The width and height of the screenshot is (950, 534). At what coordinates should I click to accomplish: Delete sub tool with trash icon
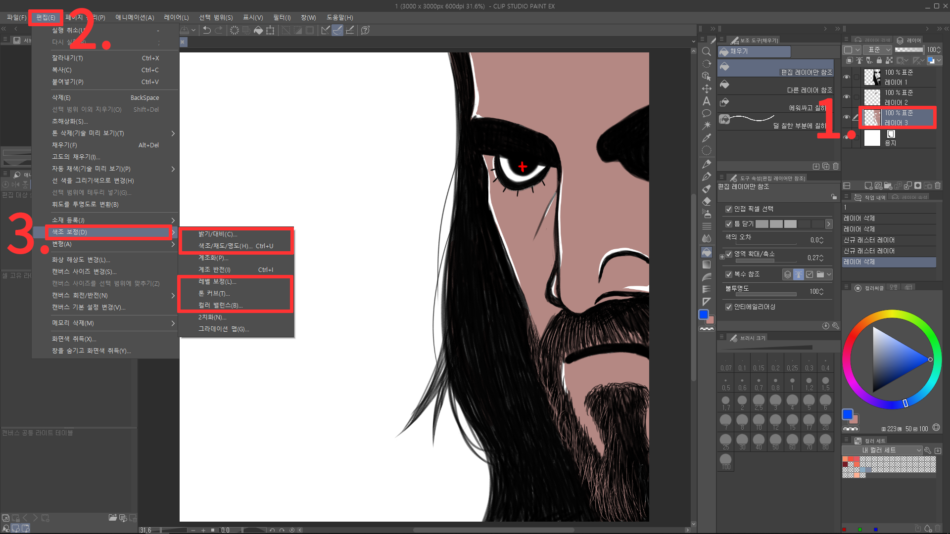click(836, 166)
